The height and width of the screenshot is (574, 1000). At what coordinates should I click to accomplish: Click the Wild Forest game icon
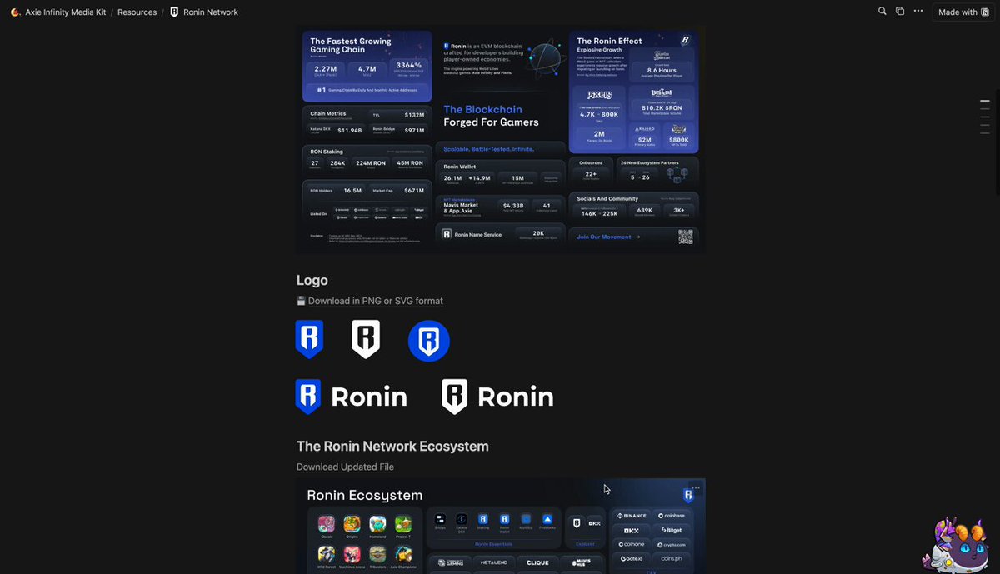point(326,556)
